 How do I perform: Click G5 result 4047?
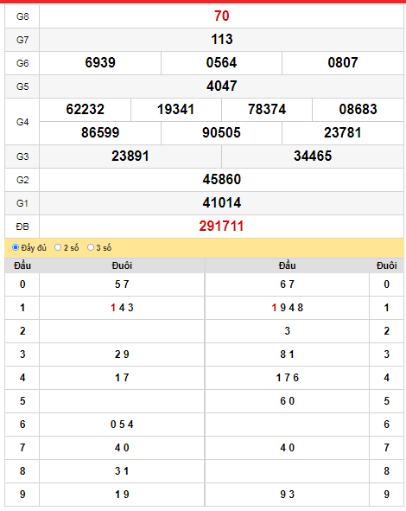click(x=221, y=86)
